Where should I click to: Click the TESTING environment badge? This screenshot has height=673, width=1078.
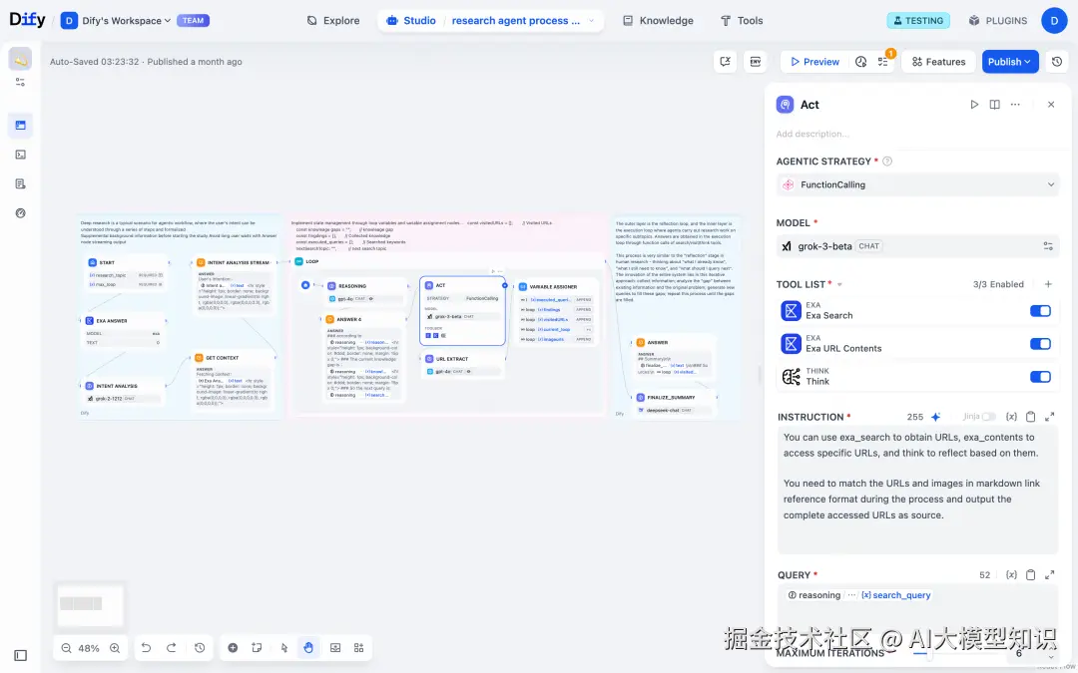(x=918, y=21)
